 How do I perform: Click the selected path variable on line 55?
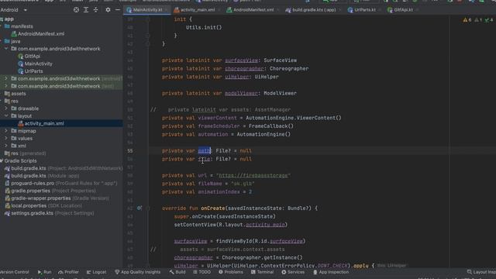(x=205, y=151)
